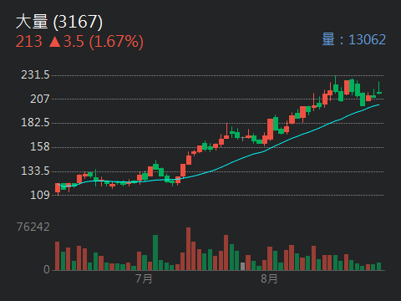This screenshot has height=301, width=401.
Task: Click the gray volume bar
Action: tap(242, 267)
